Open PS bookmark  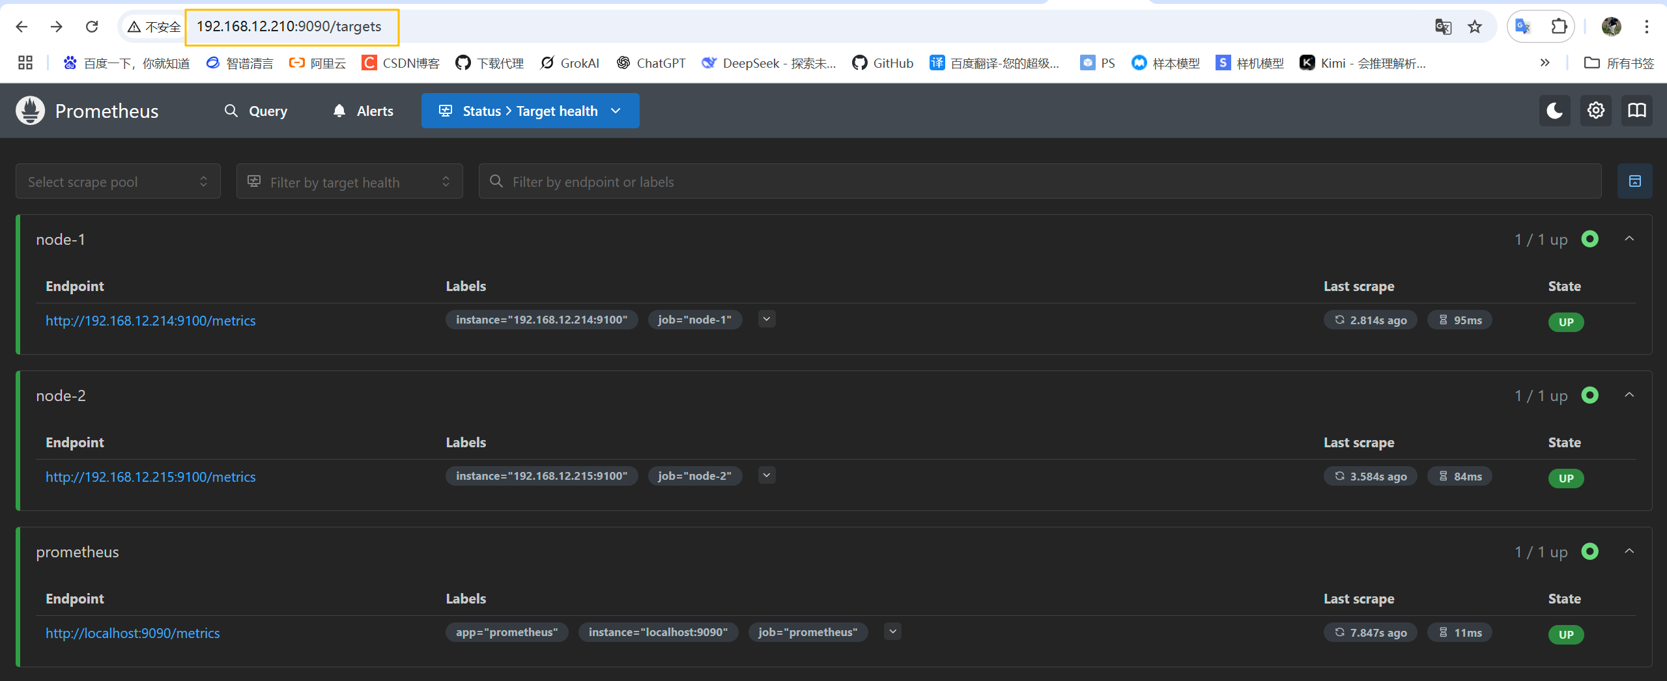click(x=1098, y=63)
